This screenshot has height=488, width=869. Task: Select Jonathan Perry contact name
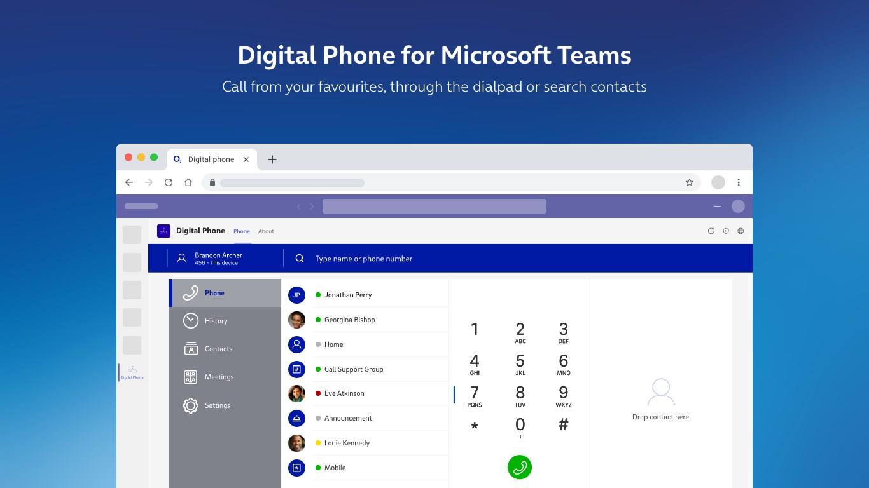tap(348, 295)
